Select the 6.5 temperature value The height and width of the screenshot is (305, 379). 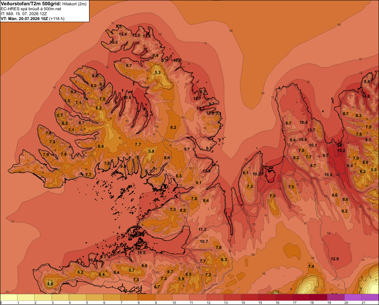(x=188, y=274)
